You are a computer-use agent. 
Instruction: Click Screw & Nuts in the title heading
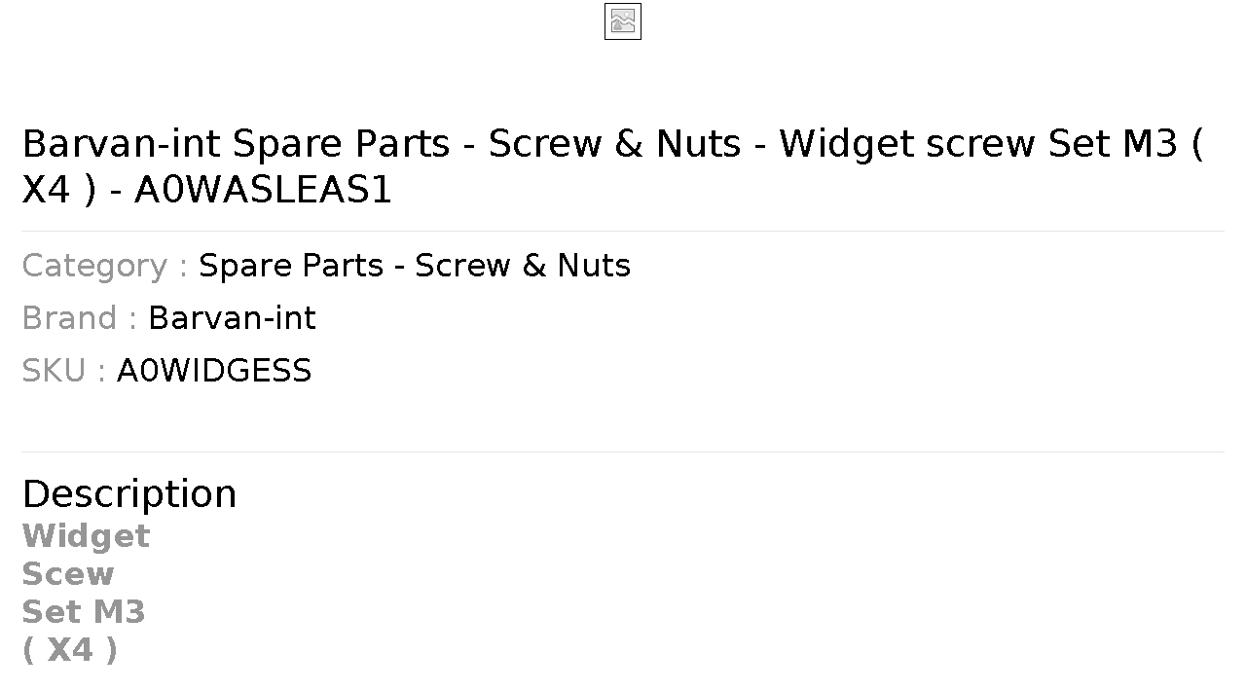[x=614, y=144]
